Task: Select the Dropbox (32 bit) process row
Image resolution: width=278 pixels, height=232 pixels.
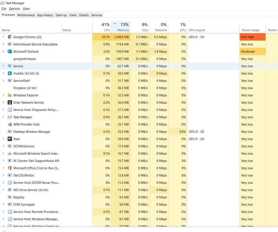Action: point(139,88)
